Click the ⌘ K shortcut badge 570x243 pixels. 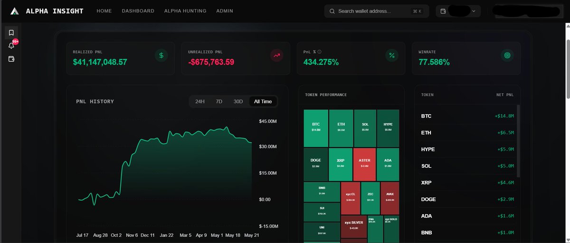[x=417, y=11]
